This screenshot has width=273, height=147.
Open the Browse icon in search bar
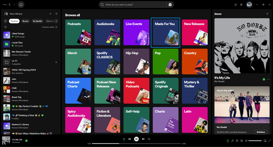170,5
